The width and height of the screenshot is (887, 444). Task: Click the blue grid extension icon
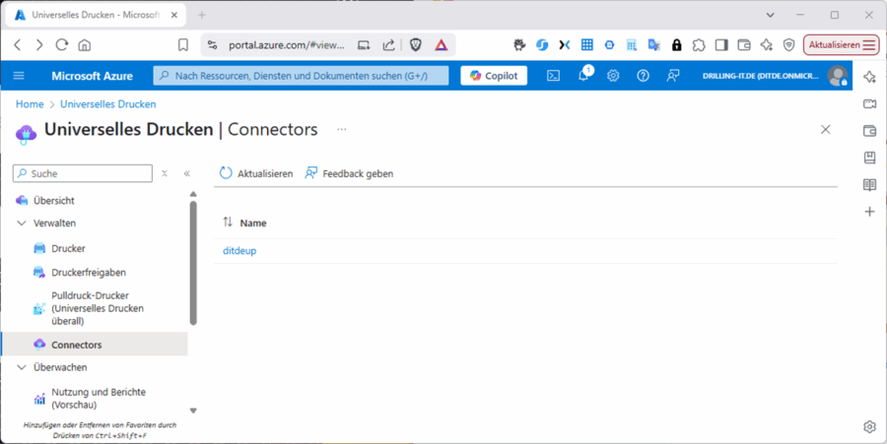(x=586, y=45)
